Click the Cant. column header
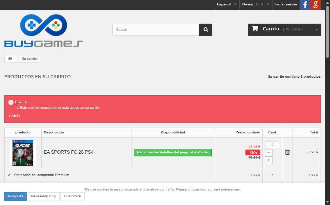This screenshot has height=205, width=330. pyautogui.click(x=273, y=132)
